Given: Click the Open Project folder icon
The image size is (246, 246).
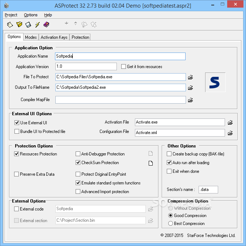Looking at the screenshot, I should coord(19,25).
